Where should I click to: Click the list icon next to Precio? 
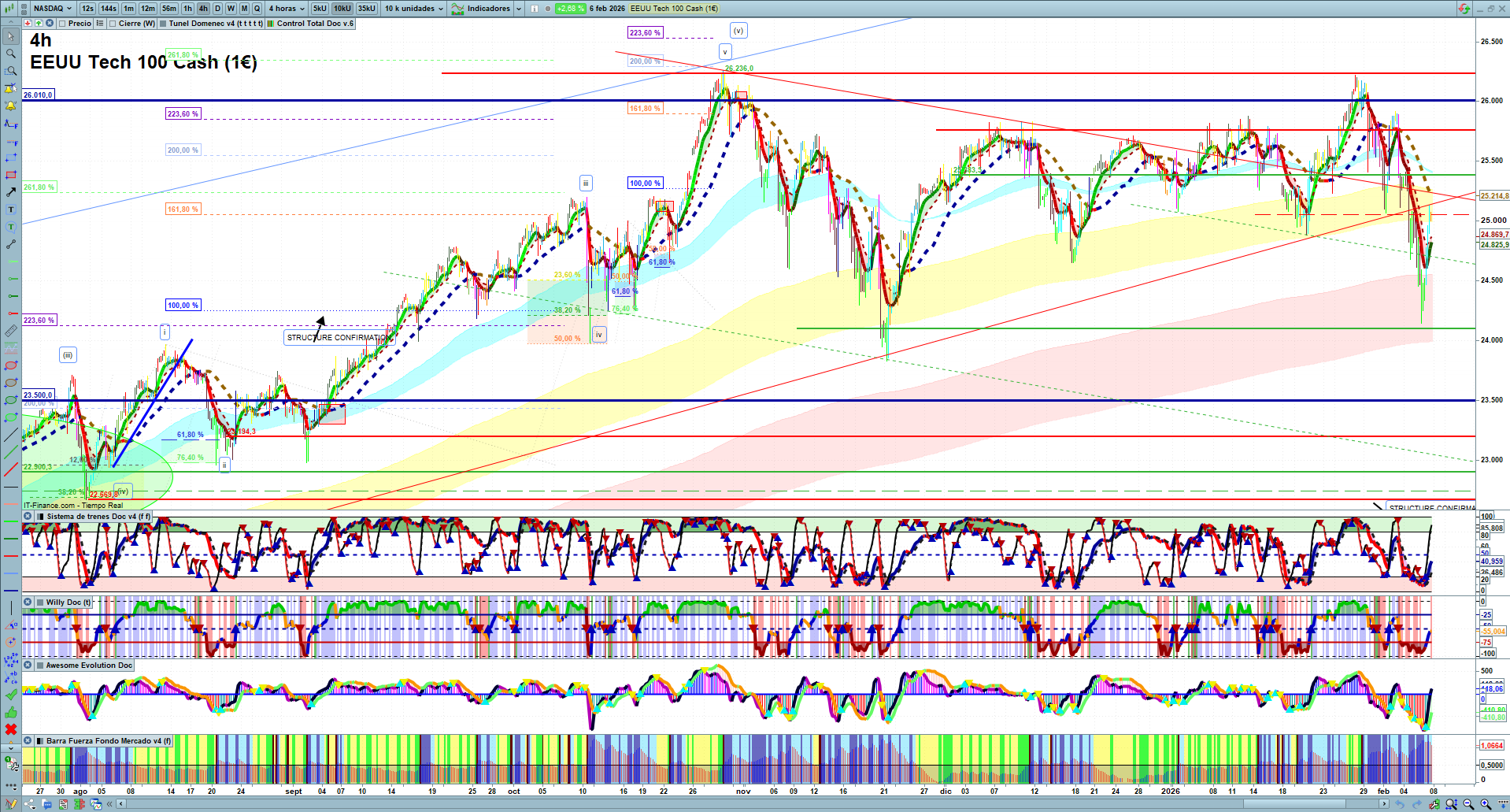100,24
